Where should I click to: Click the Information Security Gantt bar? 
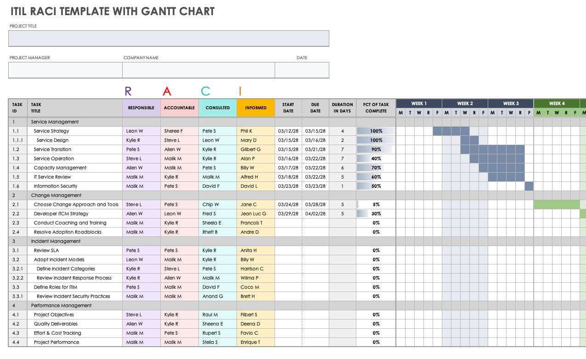click(x=529, y=186)
